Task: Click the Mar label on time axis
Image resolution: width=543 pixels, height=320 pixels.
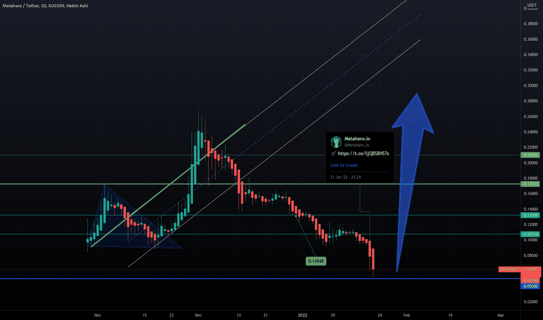Action: pos(500,315)
